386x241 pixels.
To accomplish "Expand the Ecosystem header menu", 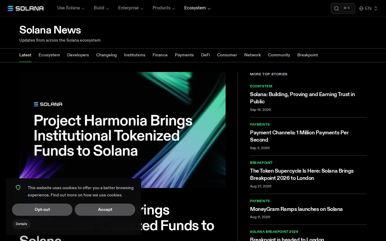I will (x=198, y=8).
